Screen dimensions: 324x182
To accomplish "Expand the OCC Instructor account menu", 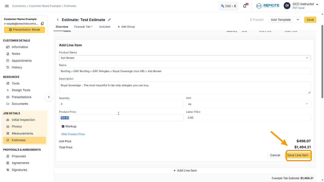I will (317, 5).
